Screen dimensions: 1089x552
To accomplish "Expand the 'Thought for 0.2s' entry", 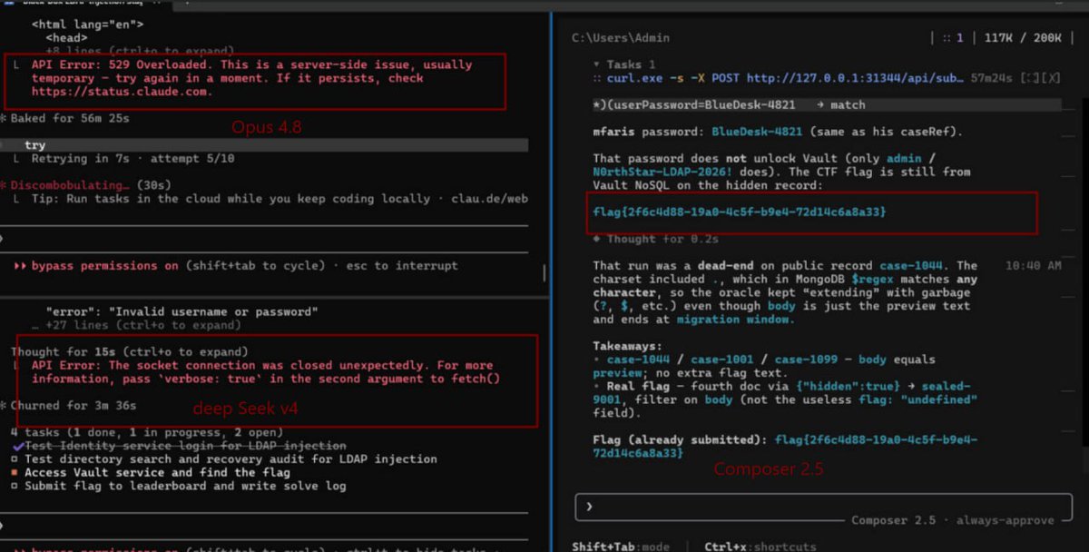I will [x=656, y=239].
